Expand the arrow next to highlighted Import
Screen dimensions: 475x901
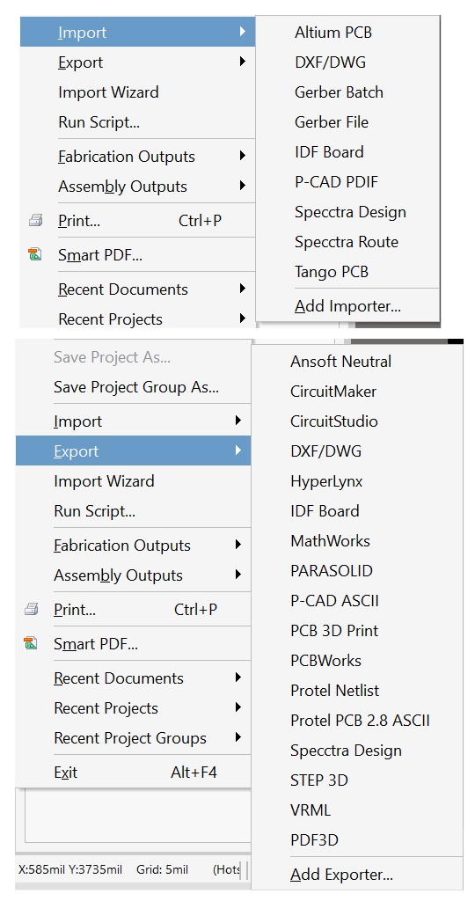pos(243,32)
